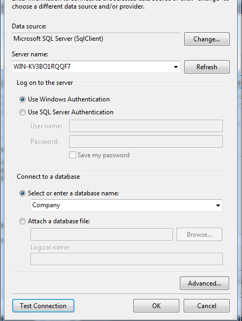The image size is (242, 321).
Task: Open the Server name dropdown arrow
Action: (x=176, y=67)
